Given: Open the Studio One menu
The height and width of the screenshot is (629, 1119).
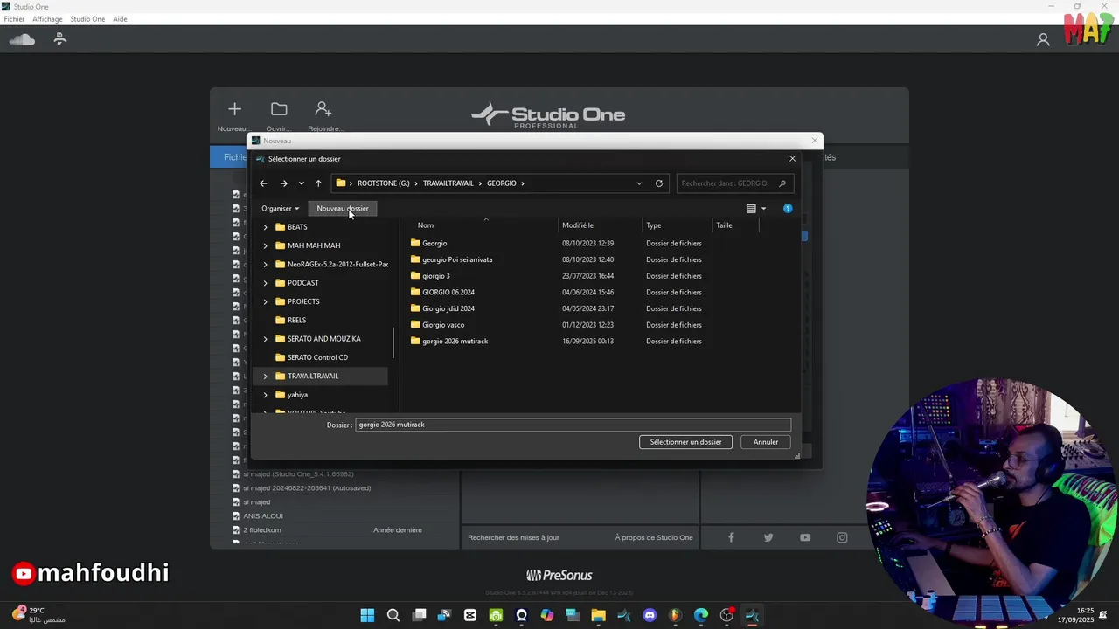Looking at the screenshot, I should tap(87, 19).
